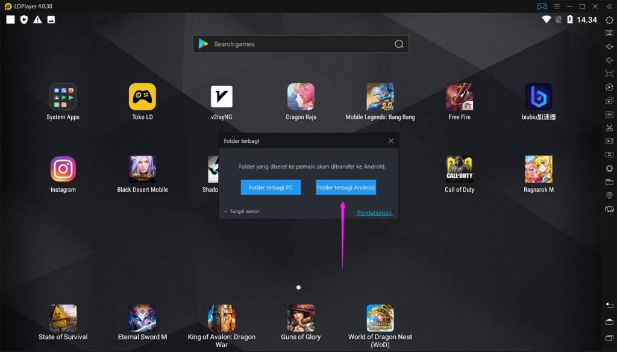
Task: Open virtual GPS location icon
Action: point(609,195)
